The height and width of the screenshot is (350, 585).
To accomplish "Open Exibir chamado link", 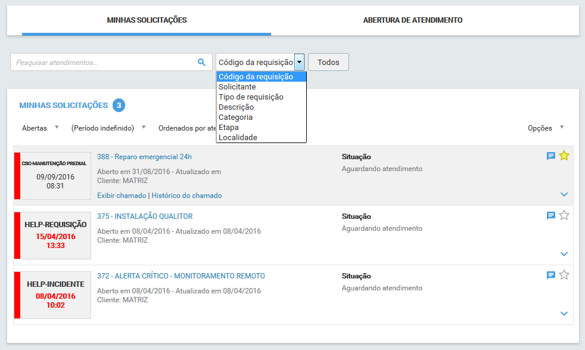I will [122, 196].
